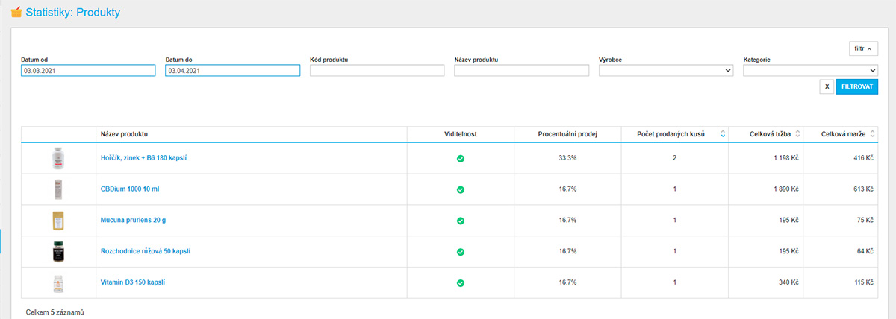Click the CBDium 1000 product thumbnail
This screenshot has height=319, width=896.
pyautogui.click(x=58, y=189)
